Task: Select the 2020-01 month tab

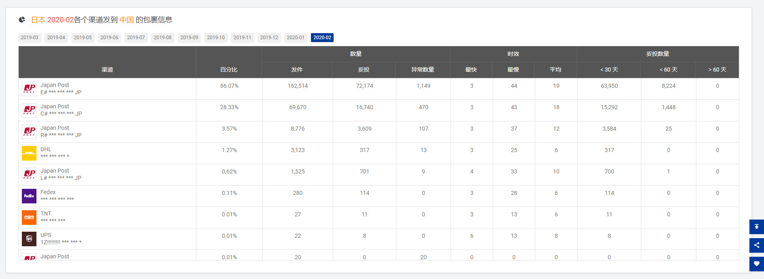Action: [x=296, y=38]
